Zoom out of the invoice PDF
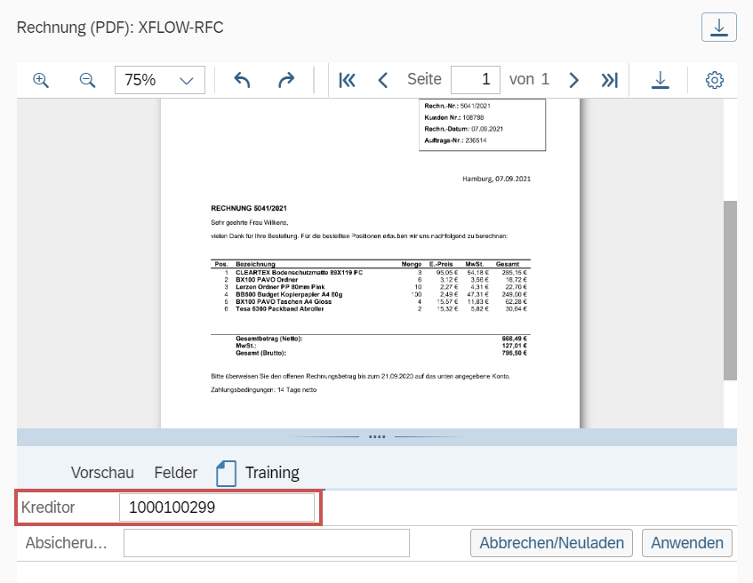Screen dimensions: 753x583 tap(87, 80)
